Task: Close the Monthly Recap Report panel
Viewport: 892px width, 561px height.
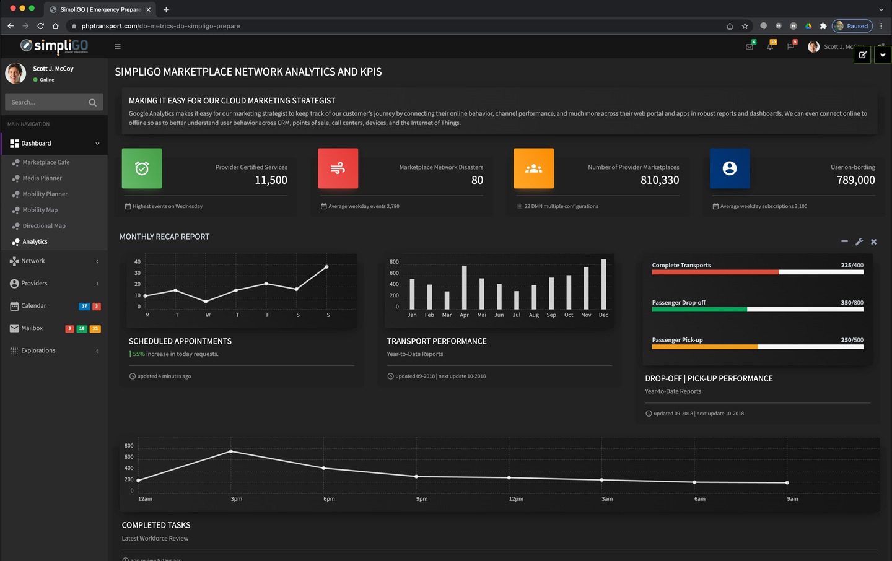Action: click(874, 242)
